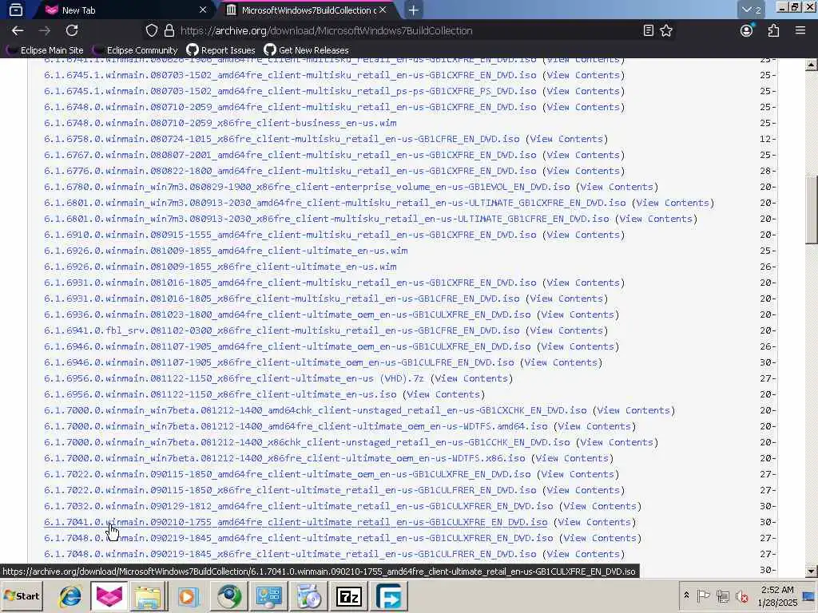Open Get New Releases bookmark
This screenshot has height=613, width=818.
click(306, 50)
